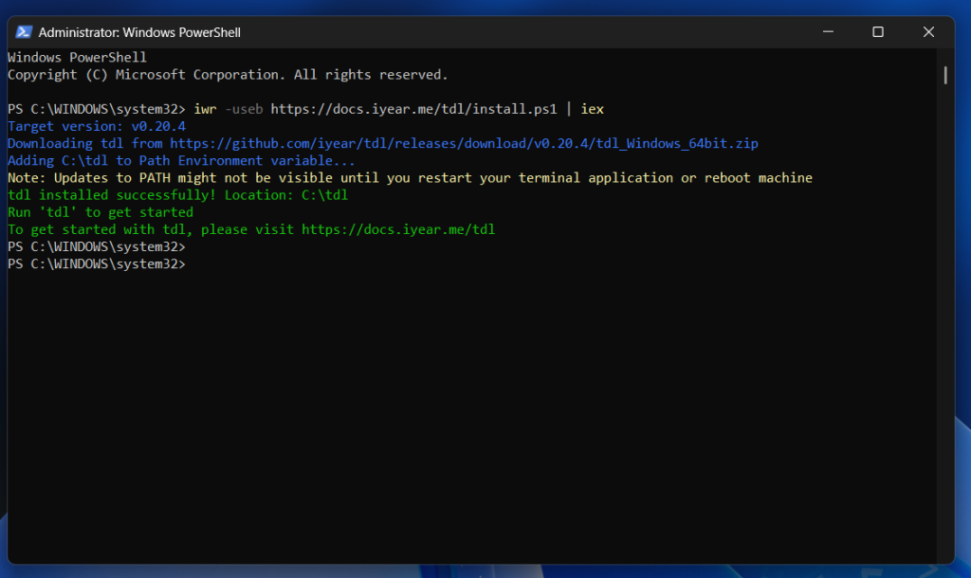Click the https://docs.iyear.me/tdl link text
The height and width of the screenshot is (578, 971).
(x=398, y=229)
